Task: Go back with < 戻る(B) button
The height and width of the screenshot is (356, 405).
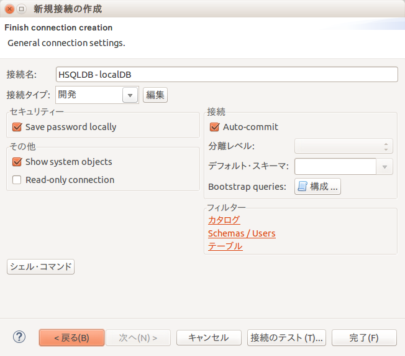Action: click(72, 337)
